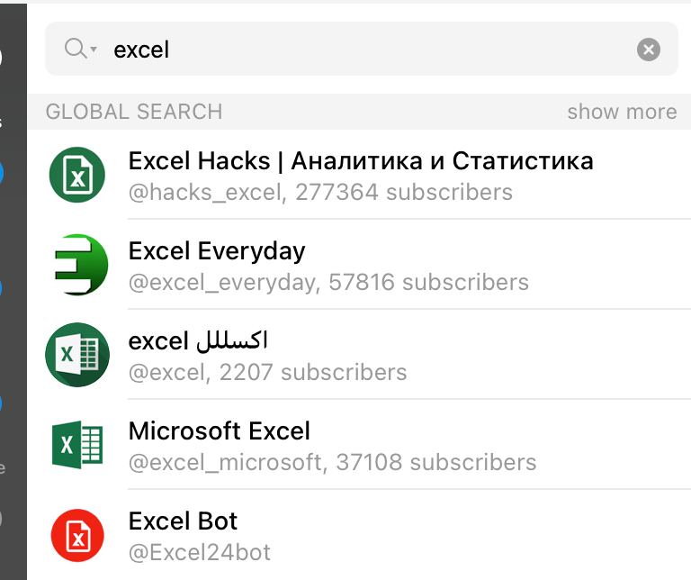Select the '@excel, 2207 subscribers' text
Screen dimensions: 691x580
coord(267,372)
